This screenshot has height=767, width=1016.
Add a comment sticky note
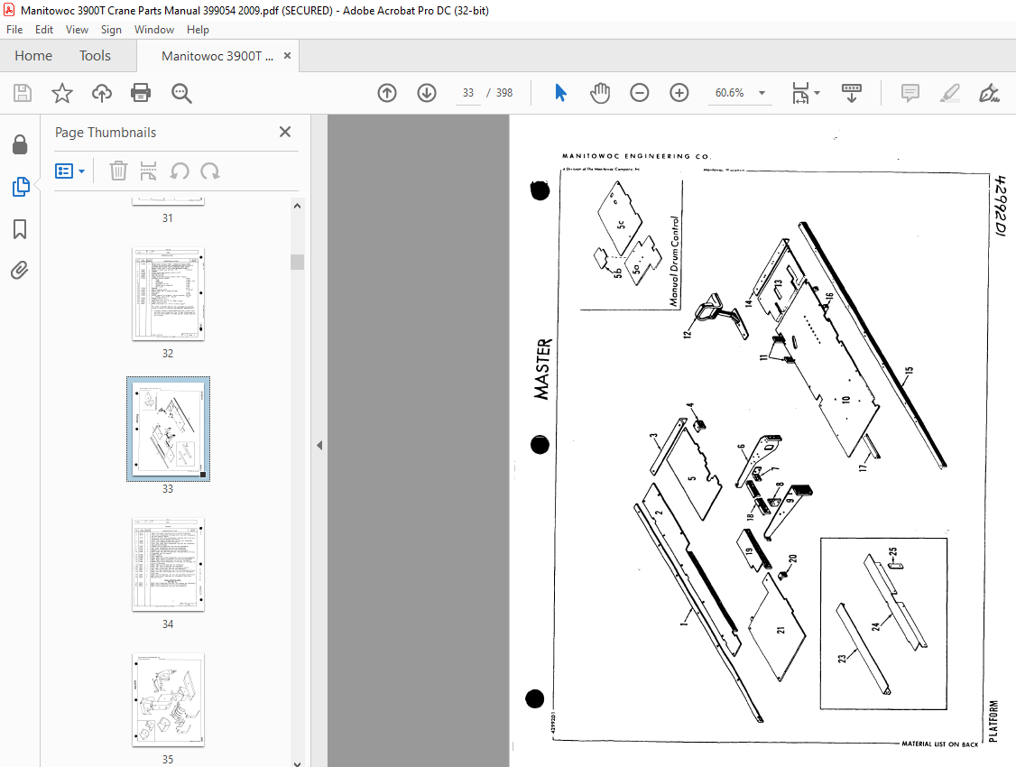(910, 93)
